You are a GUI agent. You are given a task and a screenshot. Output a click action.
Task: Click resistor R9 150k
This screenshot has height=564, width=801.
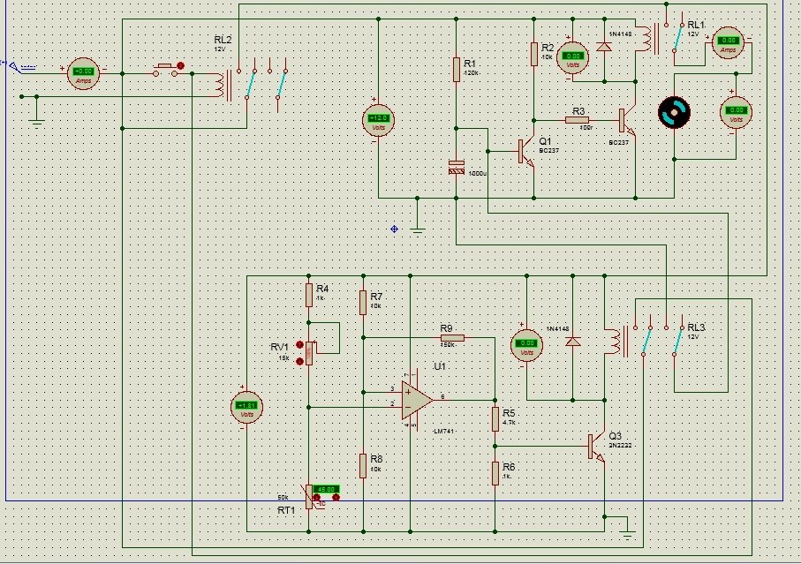pos(452,337)
